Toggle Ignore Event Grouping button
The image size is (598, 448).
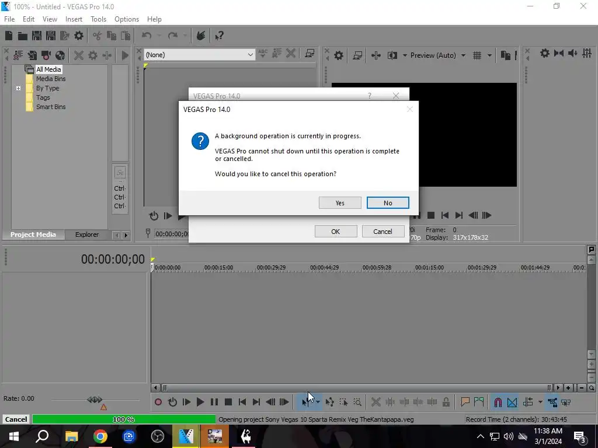pos(566,402)
